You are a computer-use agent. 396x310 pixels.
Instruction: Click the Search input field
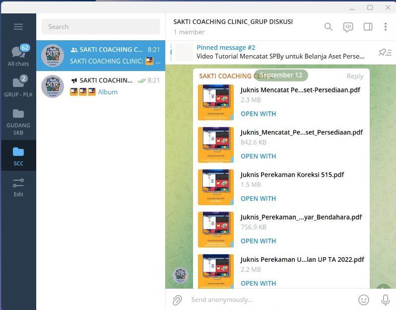pos(101,26)
